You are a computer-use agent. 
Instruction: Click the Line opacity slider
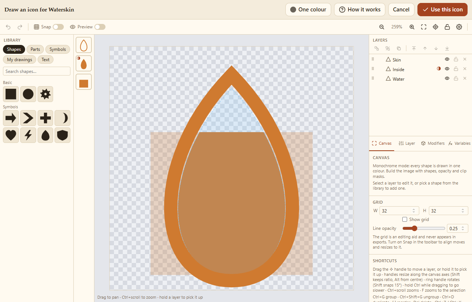[x=424, y=228]
